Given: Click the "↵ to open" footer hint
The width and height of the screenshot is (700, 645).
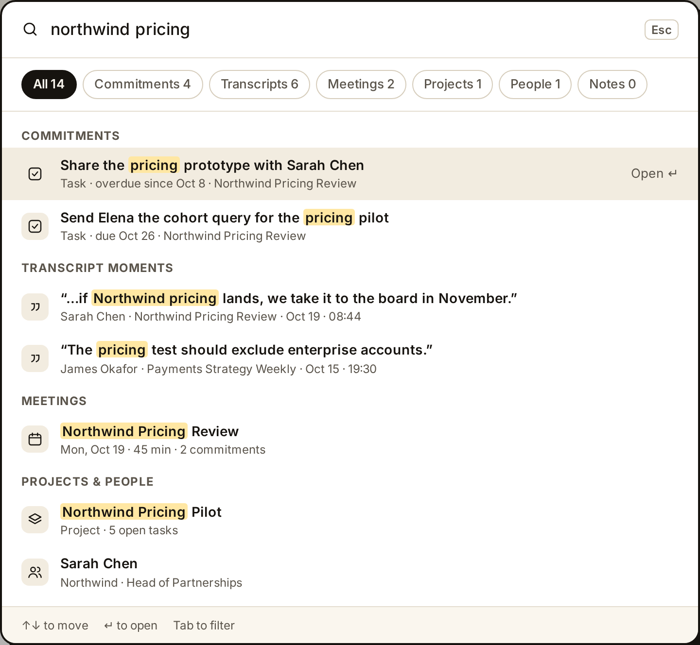Looking at the screenshot, I should tap(131, 626).
